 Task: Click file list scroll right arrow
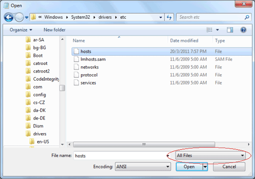click(x=249, y=145)
